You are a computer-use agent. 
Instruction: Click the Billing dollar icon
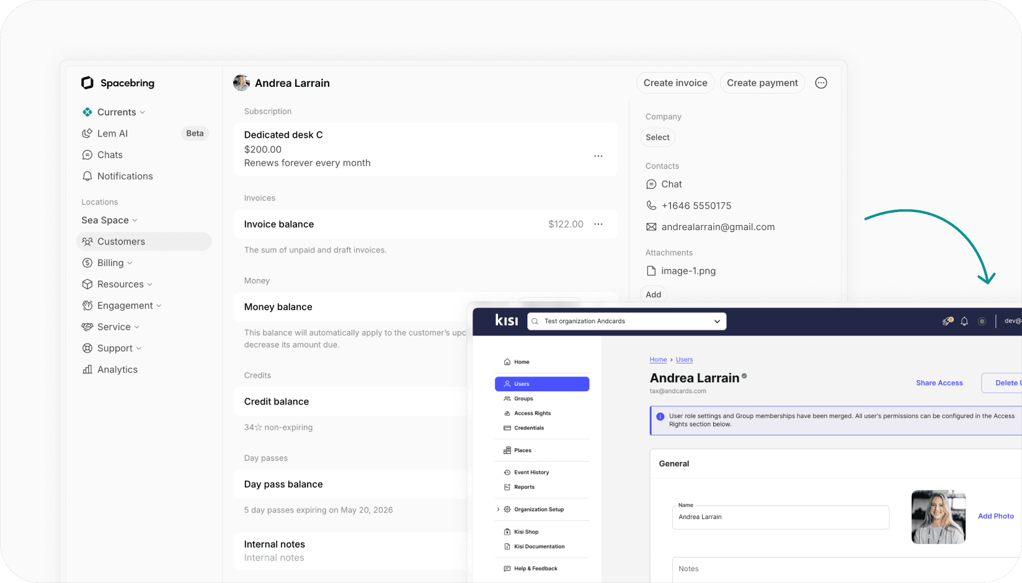pos(87,263)
